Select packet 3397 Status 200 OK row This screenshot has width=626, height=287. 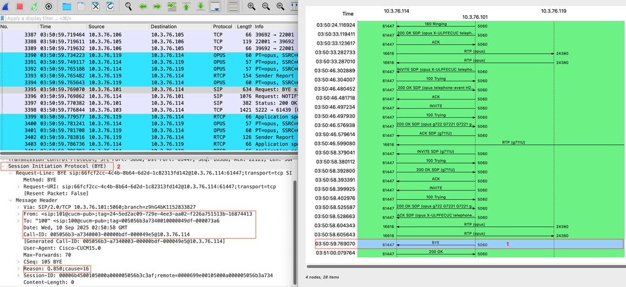(x=149, y=103)
